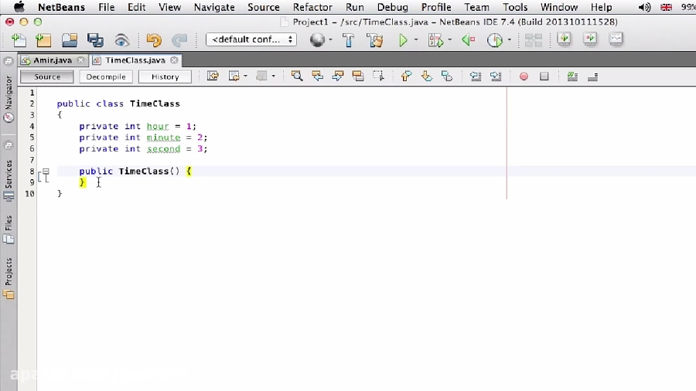
Task: Undo the last edit
Action: pyautogui.click(x=154, y=40)
